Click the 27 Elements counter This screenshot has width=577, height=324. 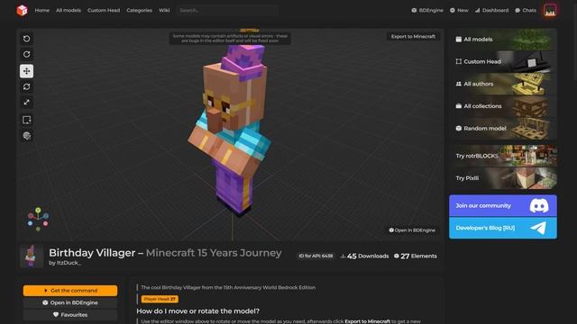[x=416, y=256]
